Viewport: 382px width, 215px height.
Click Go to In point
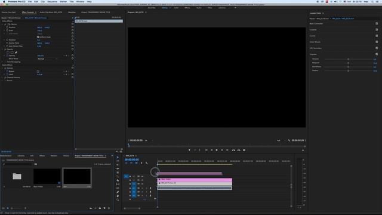(207, 150)
